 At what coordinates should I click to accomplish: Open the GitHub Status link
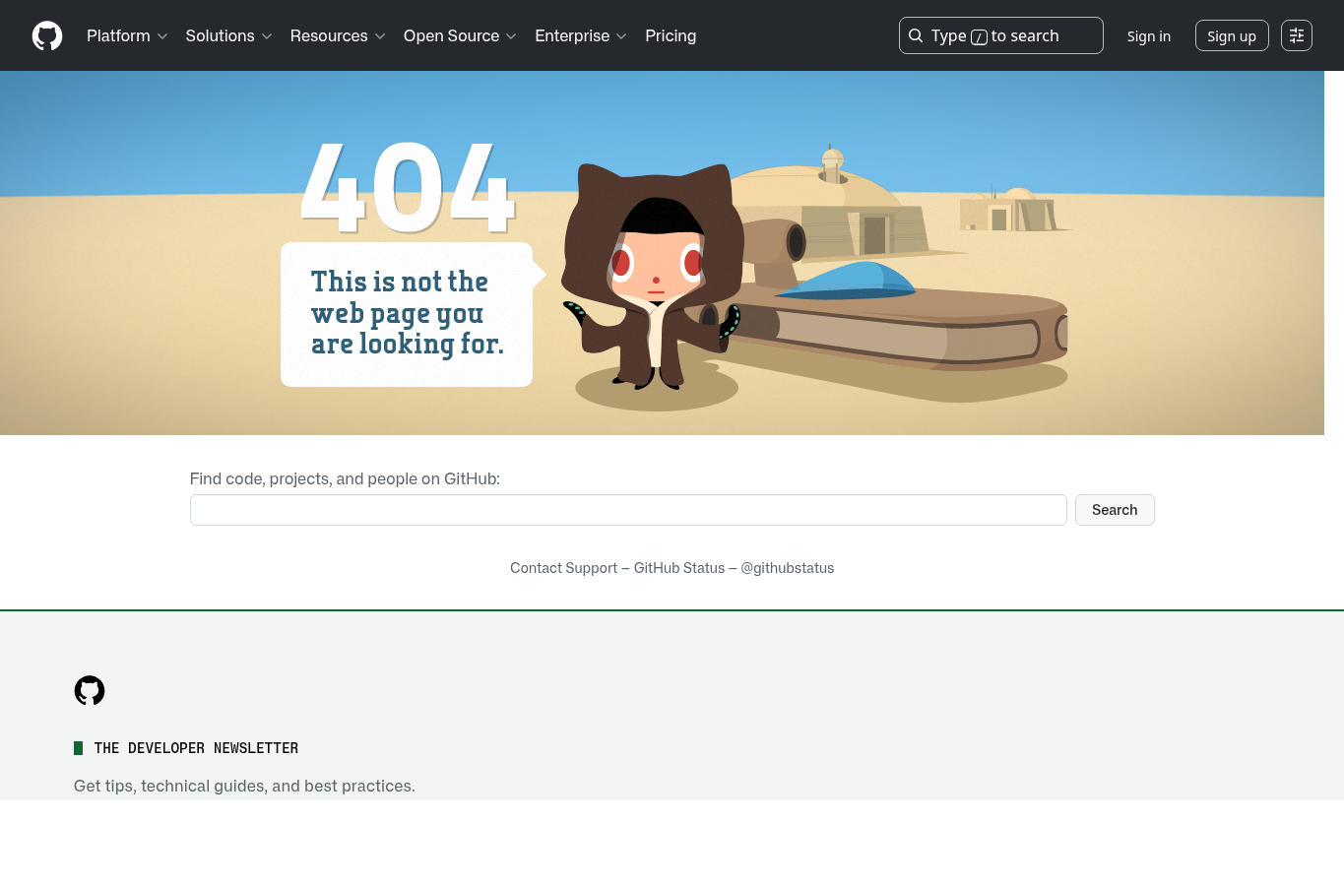point(679,568)
